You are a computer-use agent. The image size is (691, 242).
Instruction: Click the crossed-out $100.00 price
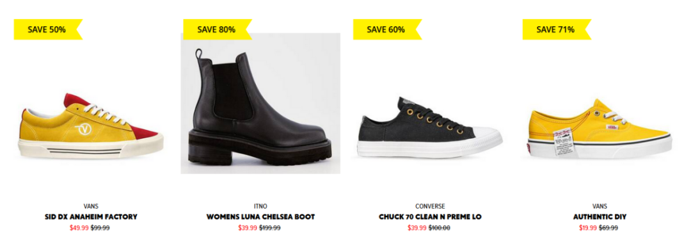(440, 228)
